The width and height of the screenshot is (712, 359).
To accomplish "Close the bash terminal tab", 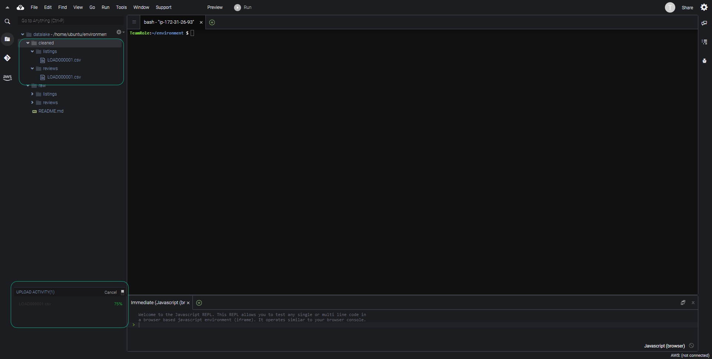I will 201,23.
